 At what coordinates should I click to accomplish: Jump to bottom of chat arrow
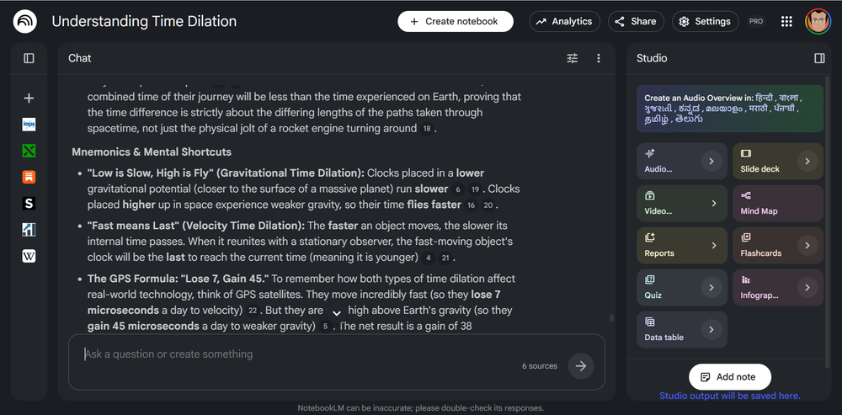click(x=337, y=313)
